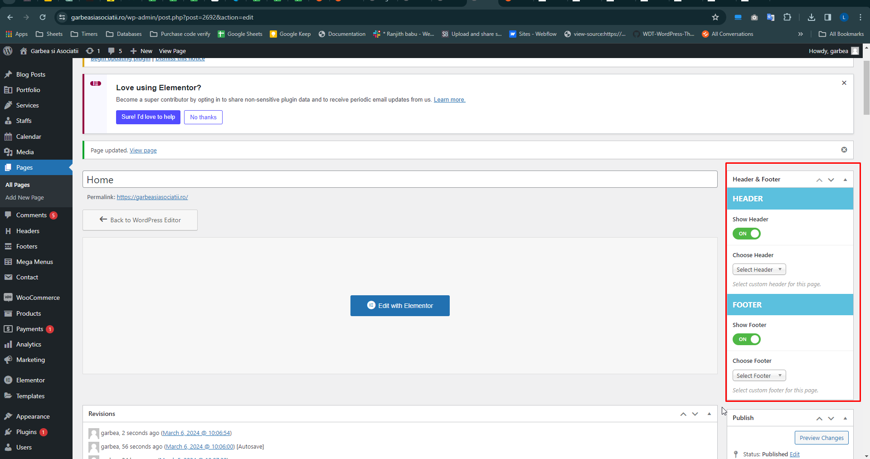Open the permalink garbeasiasociatii.ro

click(x=152, y=197)
